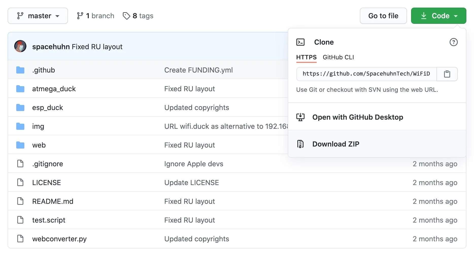Open the .github folder
The width and height of the screenshot is (474, 254).
44,70
